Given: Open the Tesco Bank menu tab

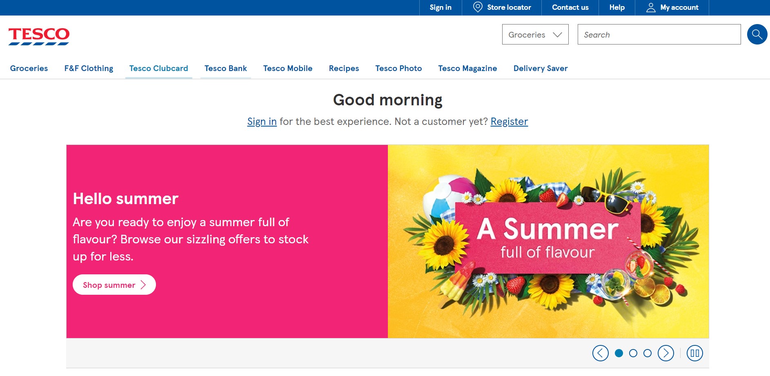Looking at the screenshot, I should pyautogui.click(x=225, y=68).
